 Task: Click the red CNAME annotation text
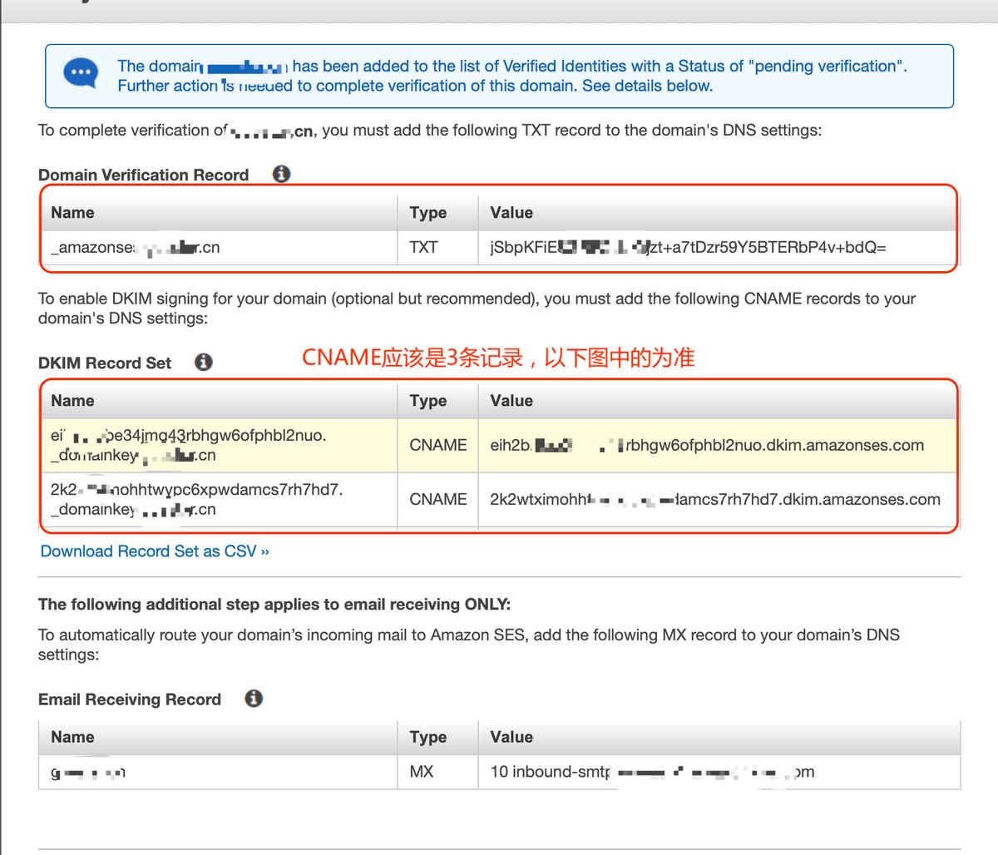(497, 358)
